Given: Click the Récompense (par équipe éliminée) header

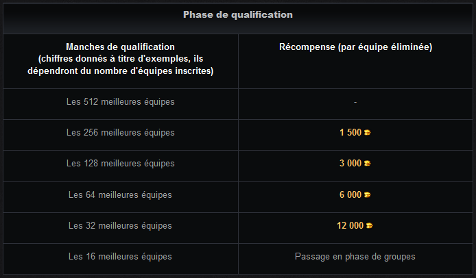Looking at the screenshot, I should (355, 47).
